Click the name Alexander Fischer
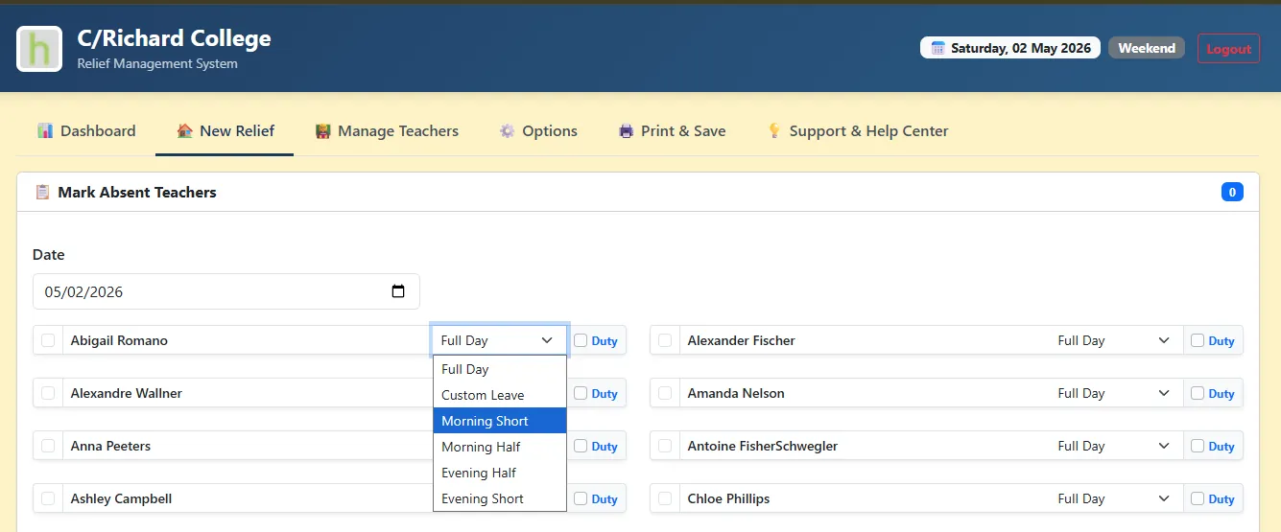 click(x=741, y=340)
